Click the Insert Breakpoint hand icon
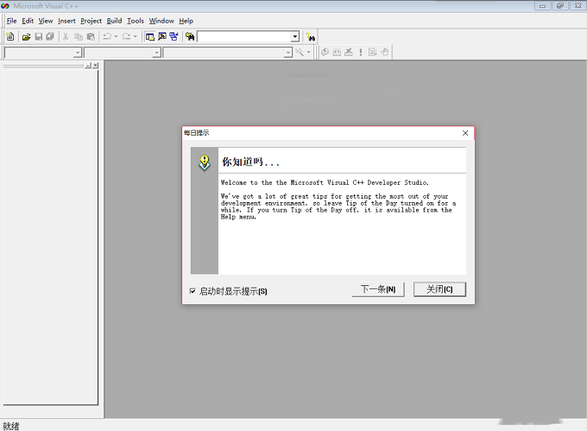Viewport: 587px width, 431px height. tap(385, 52)
